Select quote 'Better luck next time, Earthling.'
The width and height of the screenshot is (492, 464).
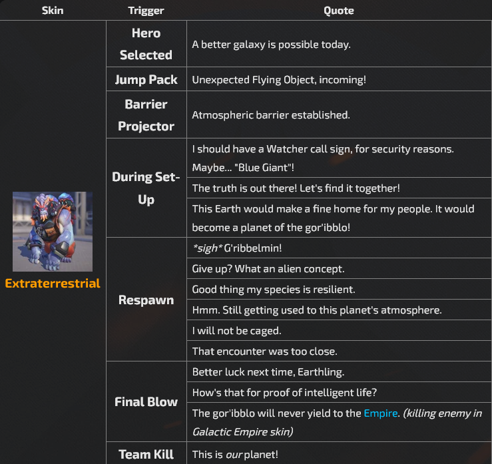coord(268,372)
